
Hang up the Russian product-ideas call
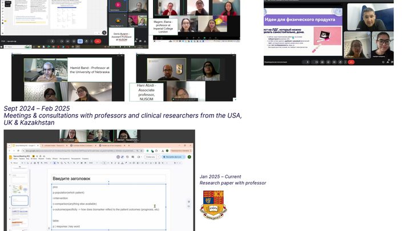[351, 62]
